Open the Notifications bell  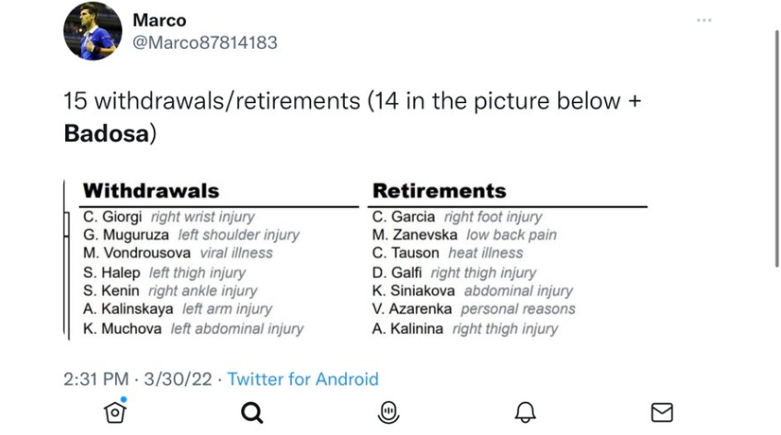tap(525, 412)
